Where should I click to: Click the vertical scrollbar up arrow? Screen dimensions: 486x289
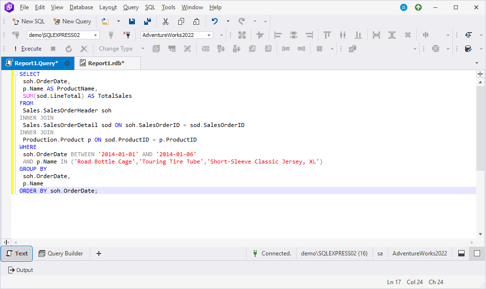(480, 82)
